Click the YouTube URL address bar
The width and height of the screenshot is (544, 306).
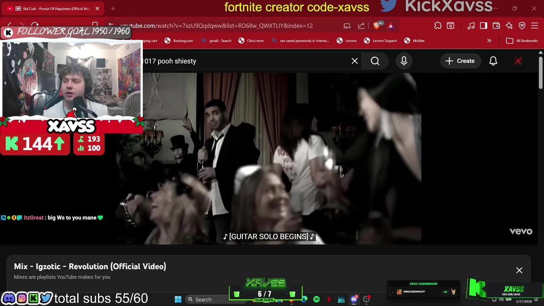coord(217,25)
